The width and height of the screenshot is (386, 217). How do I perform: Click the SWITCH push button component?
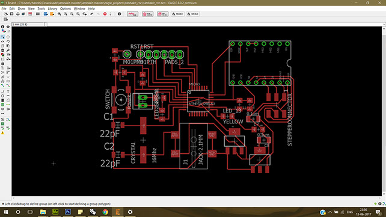coord(121,100)
